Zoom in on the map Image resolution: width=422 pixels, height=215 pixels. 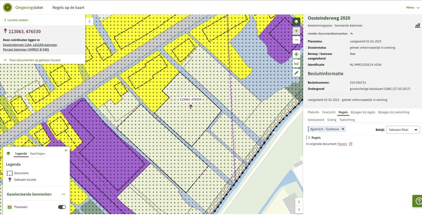point(296,31)
